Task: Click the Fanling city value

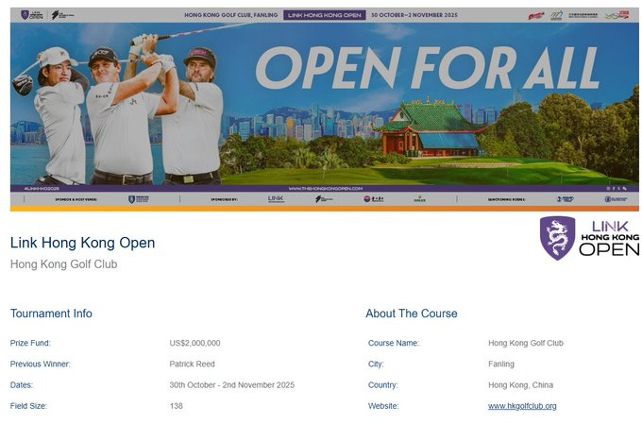Action: (x=501, y=364)
